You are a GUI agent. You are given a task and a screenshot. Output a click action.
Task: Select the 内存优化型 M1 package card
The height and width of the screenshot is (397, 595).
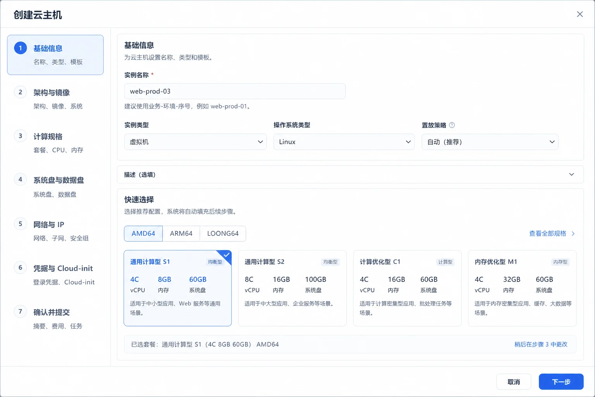[522, 288]
